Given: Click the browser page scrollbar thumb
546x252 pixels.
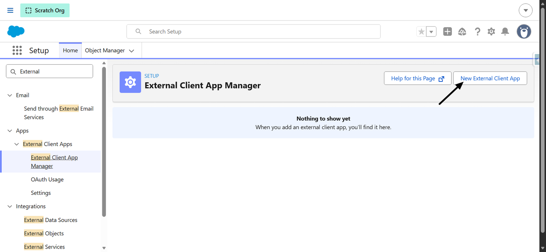Looking at the screenshot, I should point(543,120).
